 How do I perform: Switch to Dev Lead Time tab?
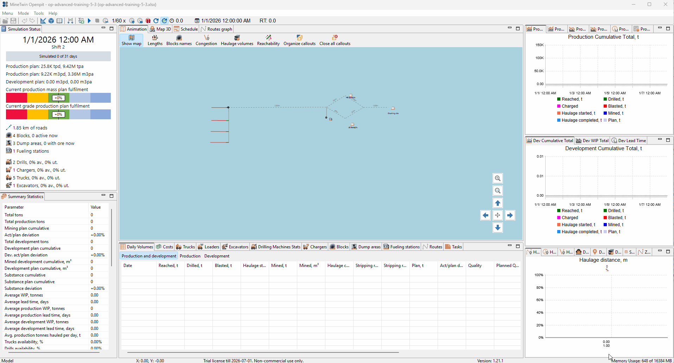click(x=629, y=141)
